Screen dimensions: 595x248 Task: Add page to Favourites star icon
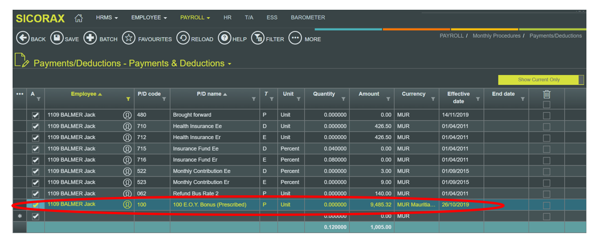coord(129,38)
